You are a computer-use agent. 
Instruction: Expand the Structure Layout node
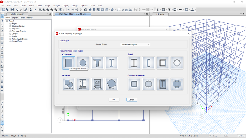[x=10, y=26]
